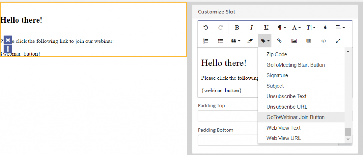The width and height of the screenshot is (363, 155).
Task: Insert a table using the grid icon
Action: tap(309, 41)
